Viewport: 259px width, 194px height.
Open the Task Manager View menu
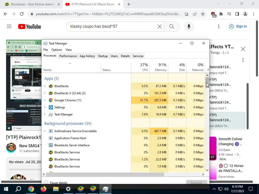tap(69, 50)
